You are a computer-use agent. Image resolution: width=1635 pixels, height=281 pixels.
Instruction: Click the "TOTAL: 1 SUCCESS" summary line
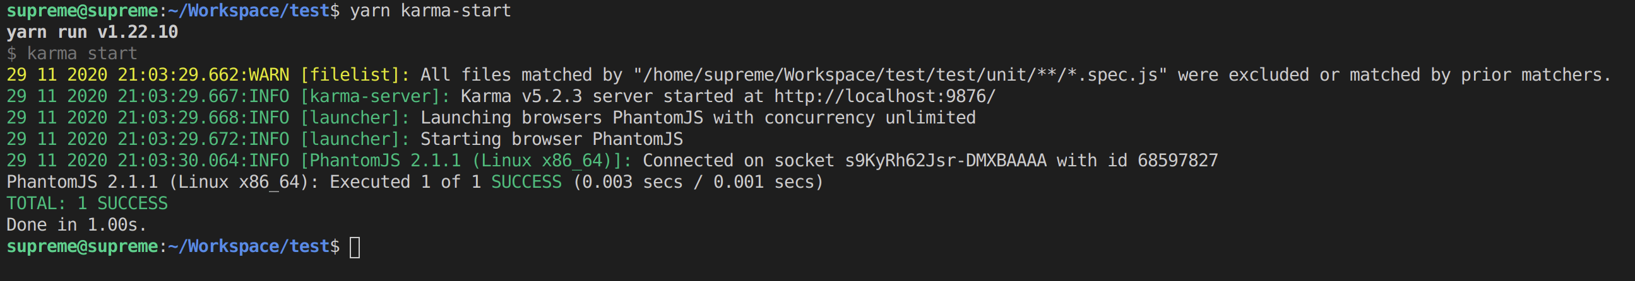pos(87,204)
